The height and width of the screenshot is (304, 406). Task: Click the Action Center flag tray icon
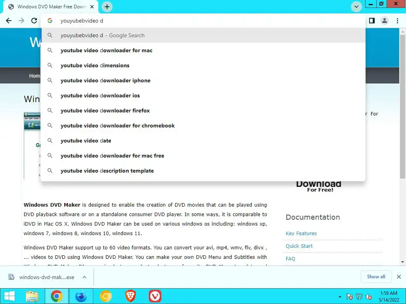349,296
